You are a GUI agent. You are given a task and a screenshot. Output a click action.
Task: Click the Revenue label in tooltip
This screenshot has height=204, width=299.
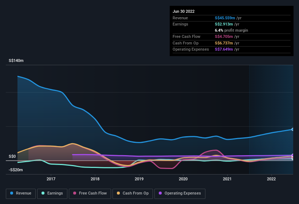point(180,18)
